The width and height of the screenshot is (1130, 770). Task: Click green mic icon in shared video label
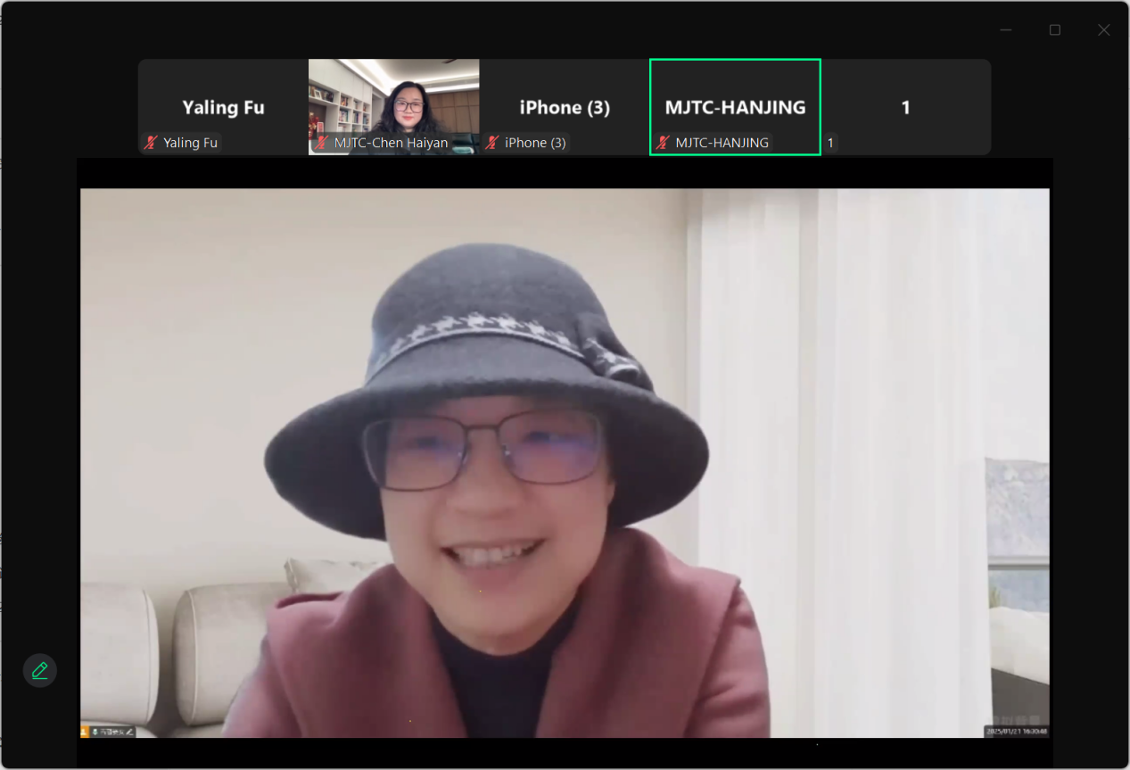click(95, 732)
